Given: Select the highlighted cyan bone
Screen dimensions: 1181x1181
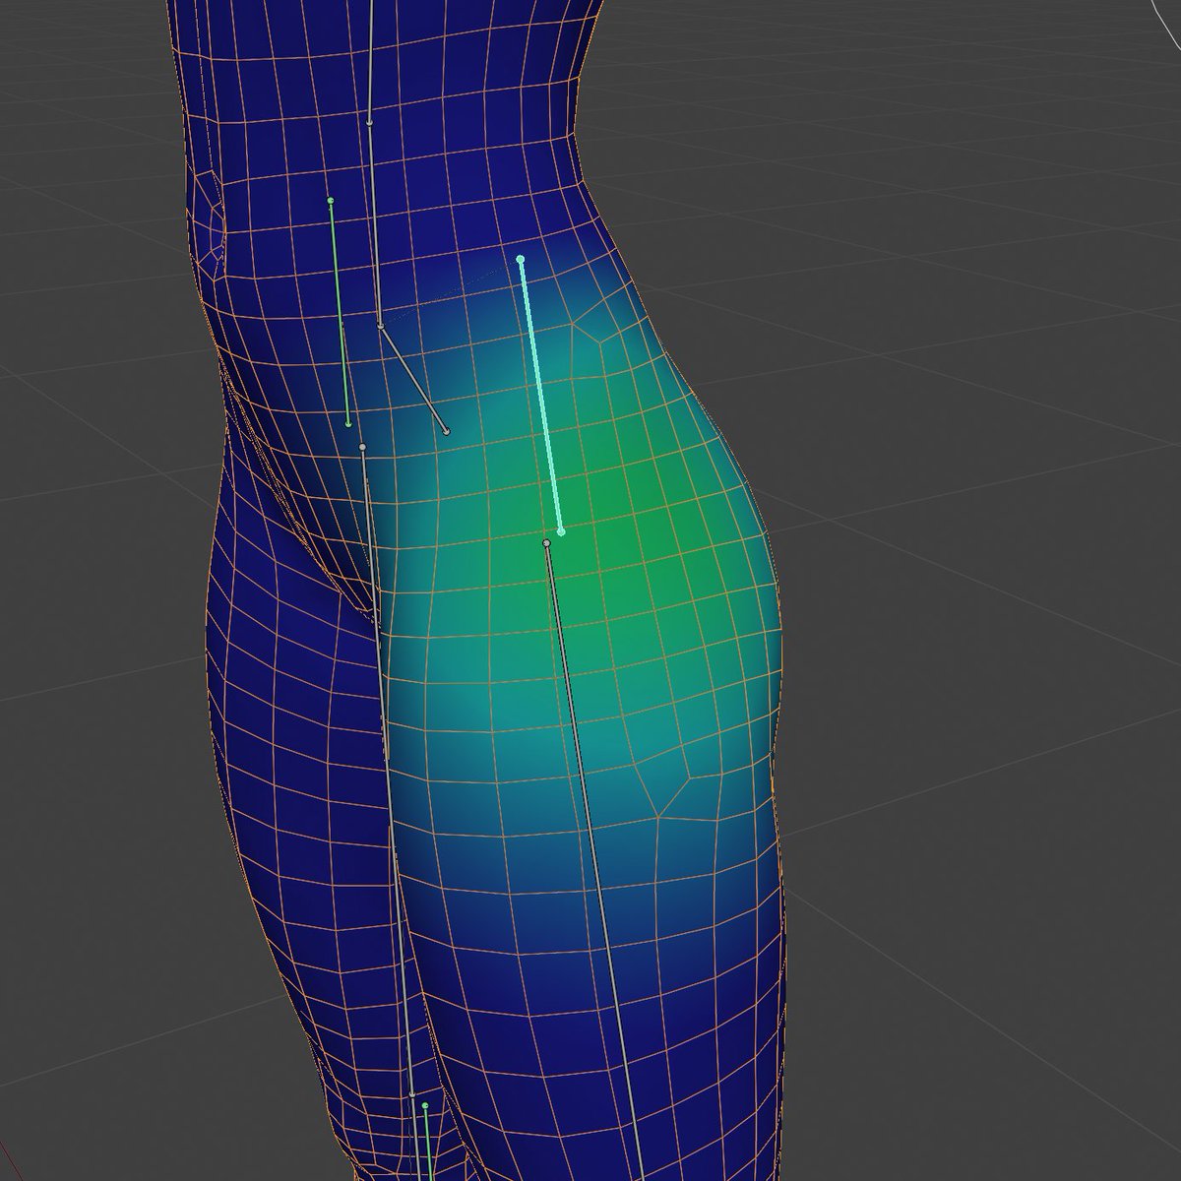Looking at the screenshot, I should coord(541,396).
